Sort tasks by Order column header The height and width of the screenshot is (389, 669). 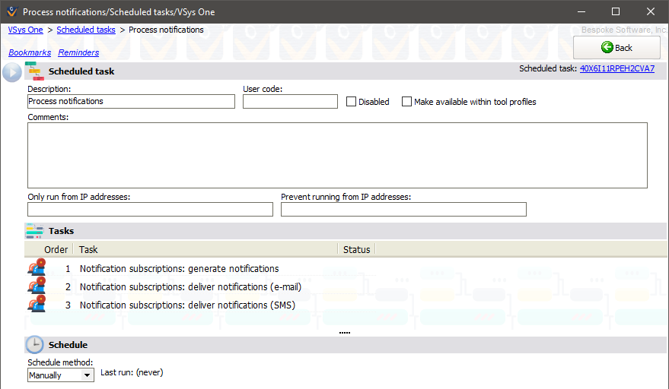pyautogui.click(x=56, y=249)
